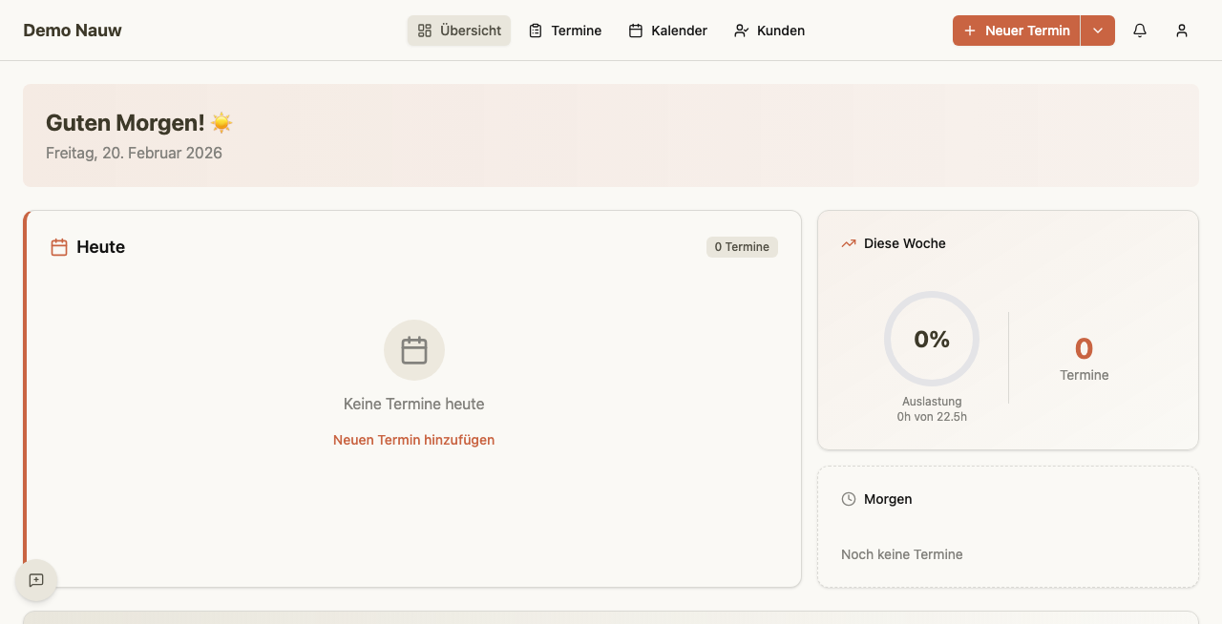
Task: Go to the Kalender tab
Action: pyautogui.click(x=668, y=31)
